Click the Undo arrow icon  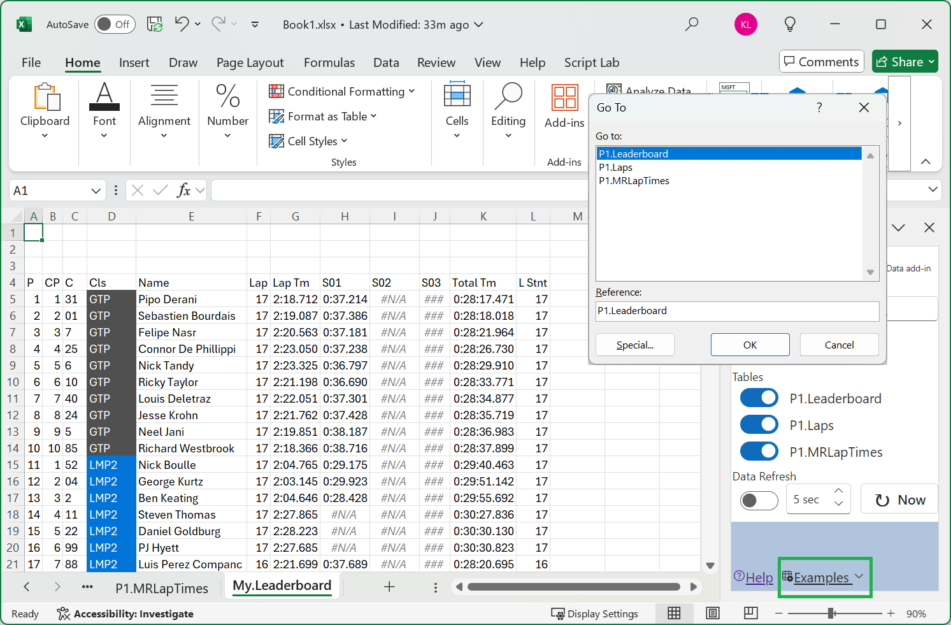[x=182, y=24]
